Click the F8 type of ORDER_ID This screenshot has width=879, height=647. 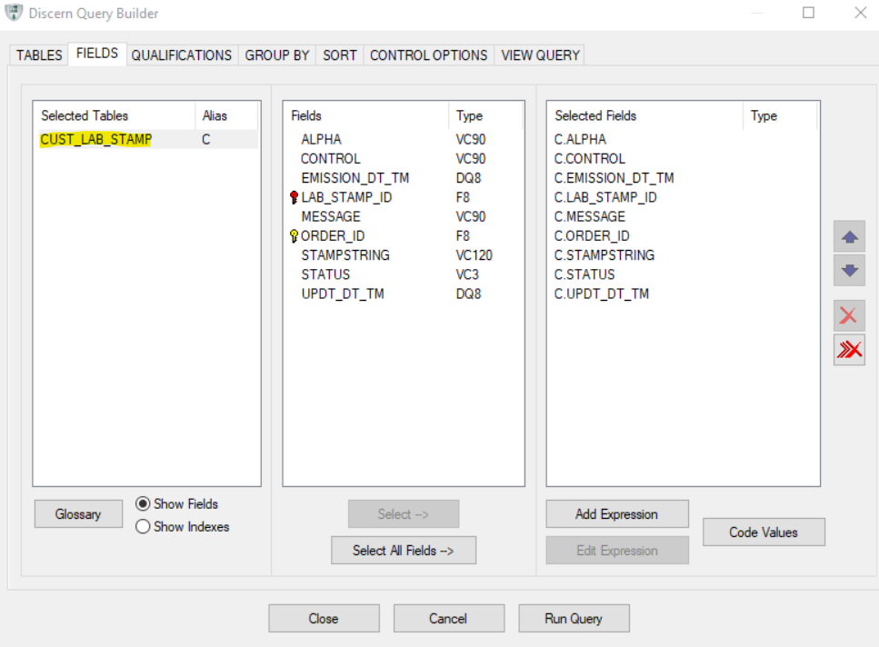(x=463, y=236)
